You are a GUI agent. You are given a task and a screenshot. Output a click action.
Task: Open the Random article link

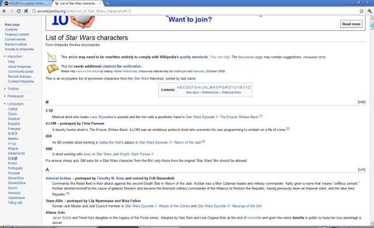point(16,44)
